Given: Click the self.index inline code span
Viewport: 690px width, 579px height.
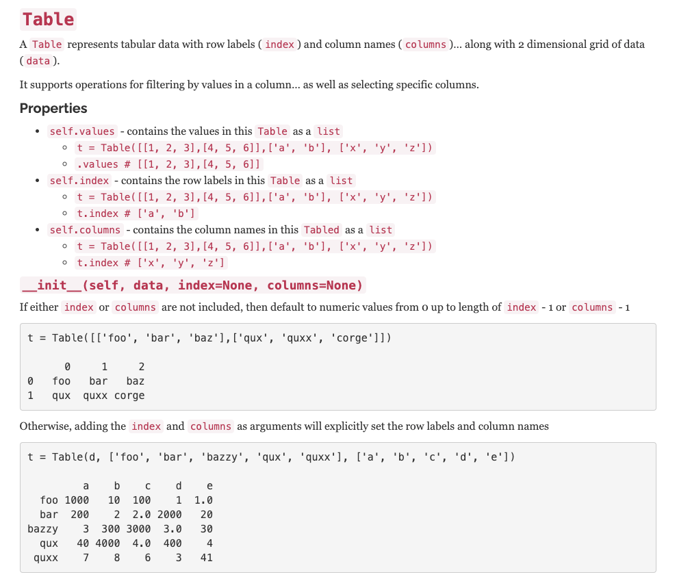Looking at the screenshot, I should pos(78,181).
